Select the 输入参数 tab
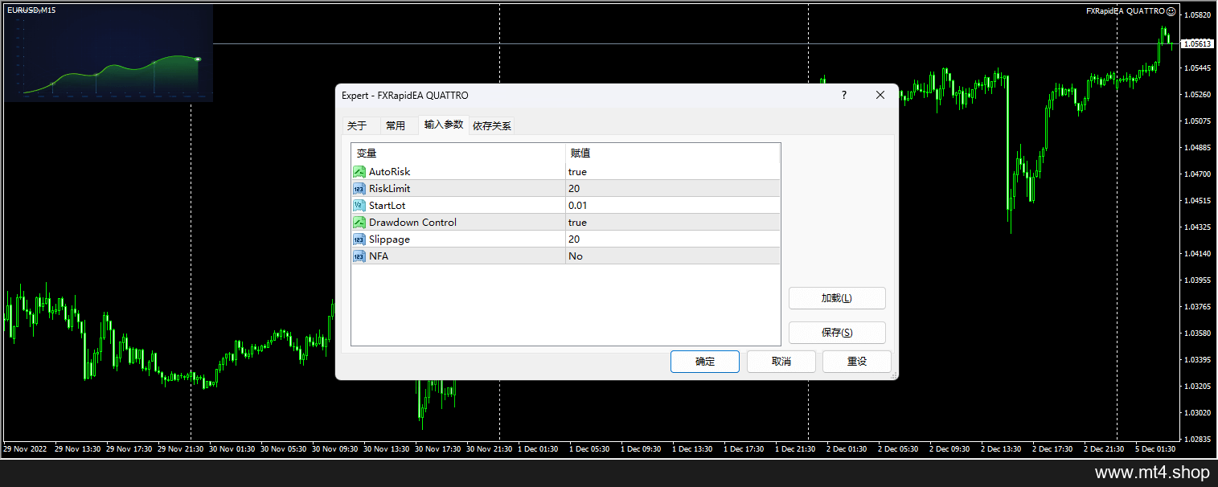 point(444,125)
